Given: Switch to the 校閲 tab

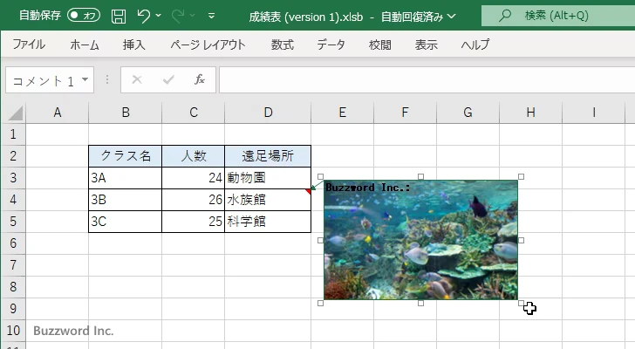Looking at the screenshot, I should coord(380,44).
